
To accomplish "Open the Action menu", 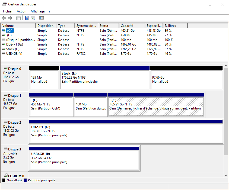I will point(21,11).
